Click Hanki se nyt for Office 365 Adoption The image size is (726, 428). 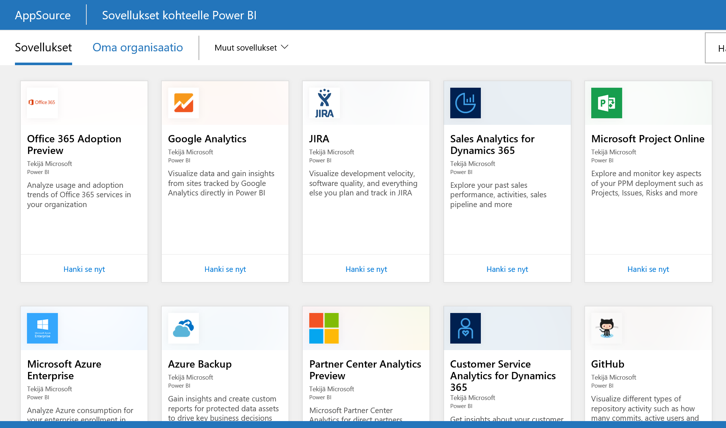click(84, 269)
